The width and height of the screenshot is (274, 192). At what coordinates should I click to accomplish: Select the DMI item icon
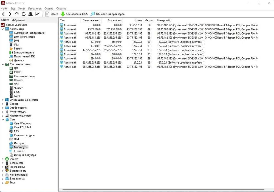(x=11, y=41)
